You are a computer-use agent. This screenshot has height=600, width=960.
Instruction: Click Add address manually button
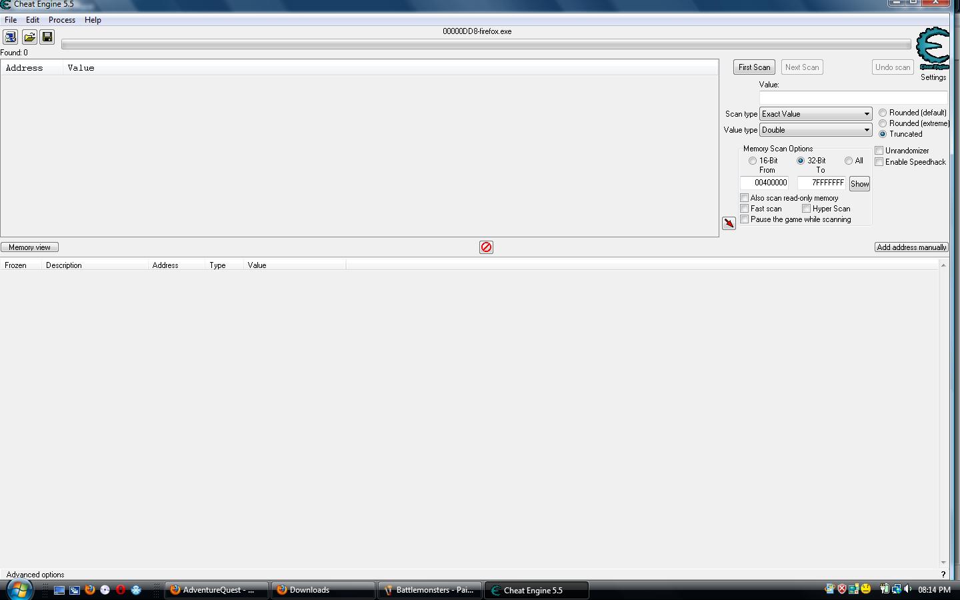pyautogui.click(x=911, y=247)
